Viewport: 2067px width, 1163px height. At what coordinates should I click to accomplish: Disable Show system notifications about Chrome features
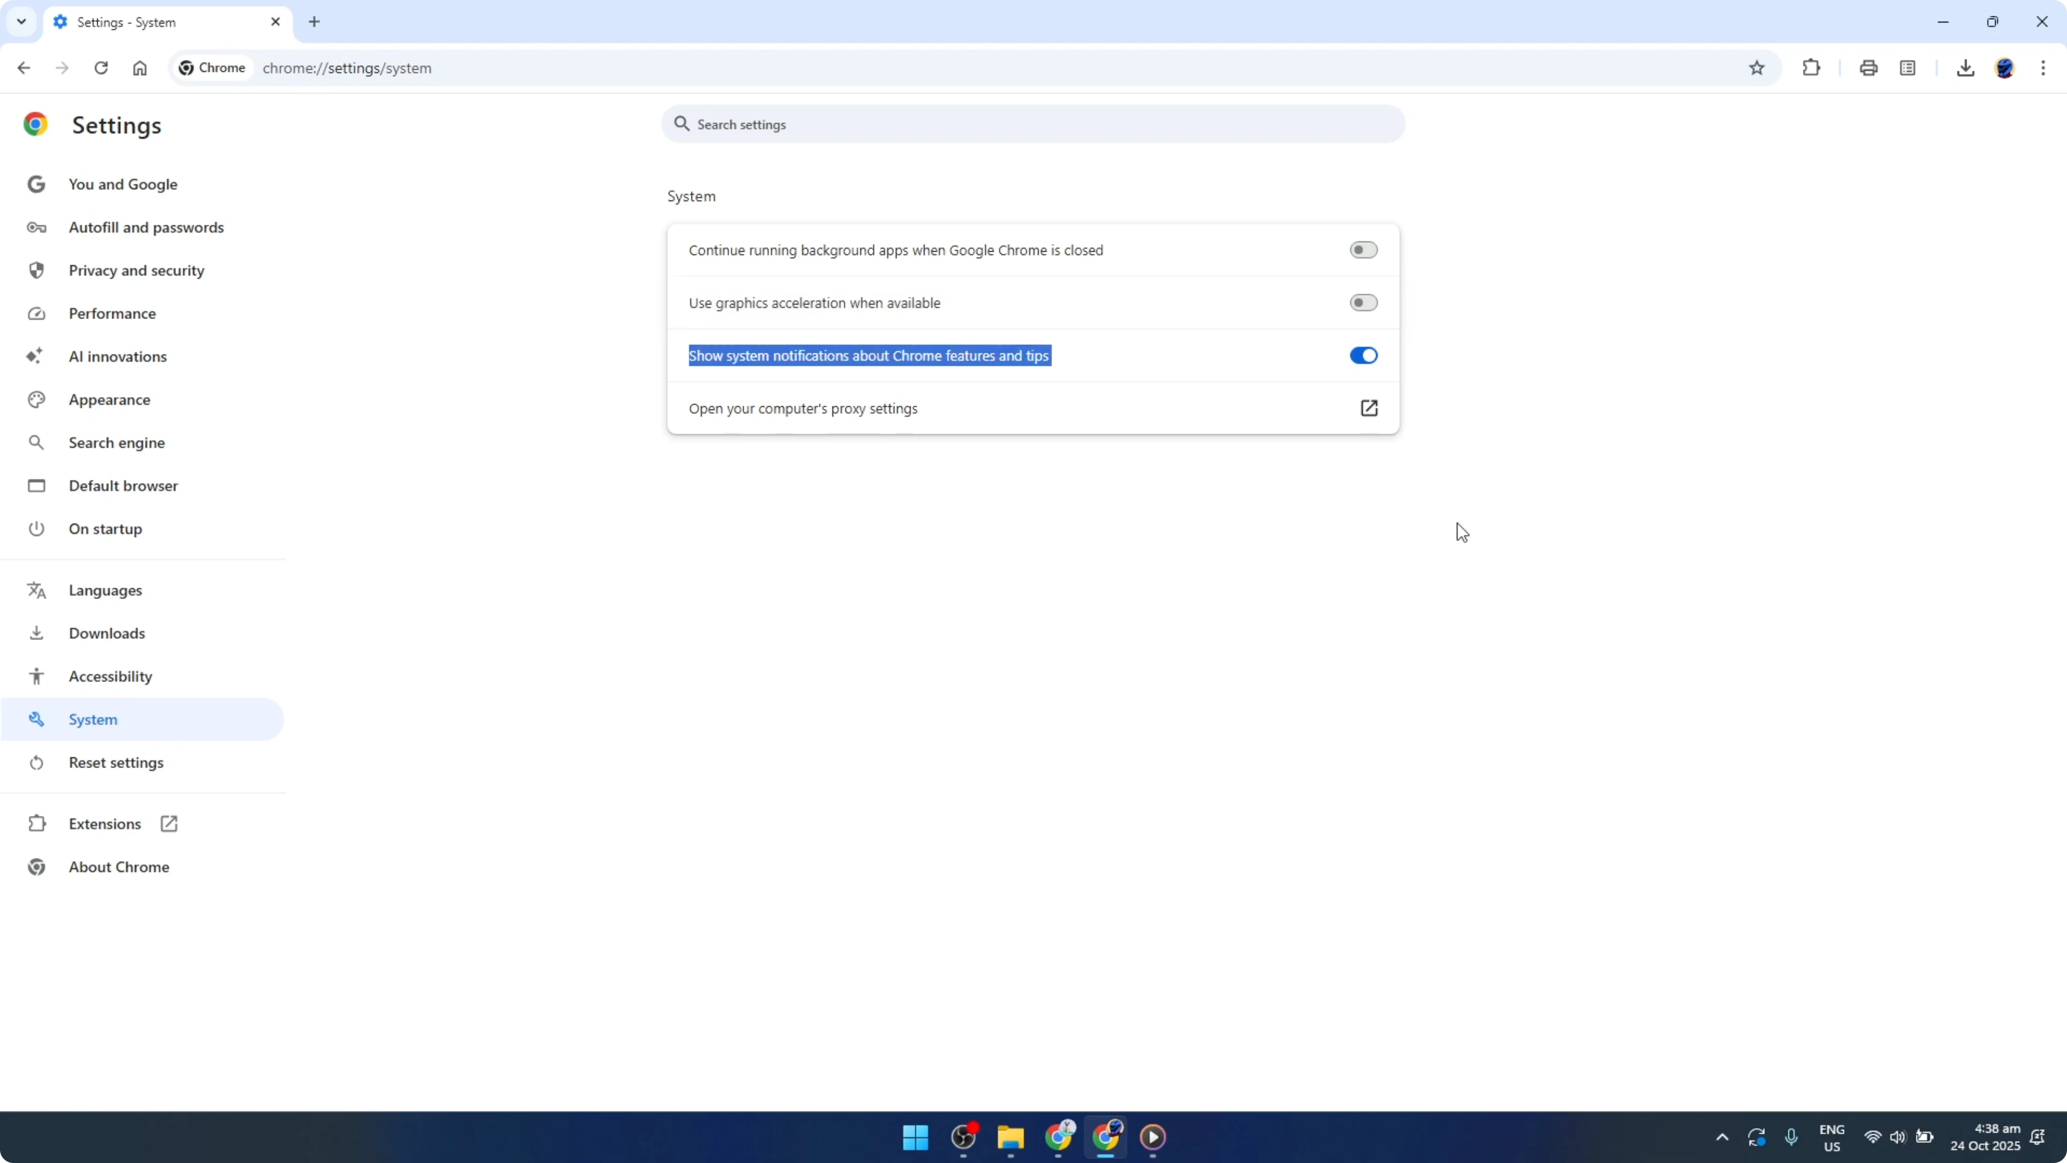coord(1363,356)
